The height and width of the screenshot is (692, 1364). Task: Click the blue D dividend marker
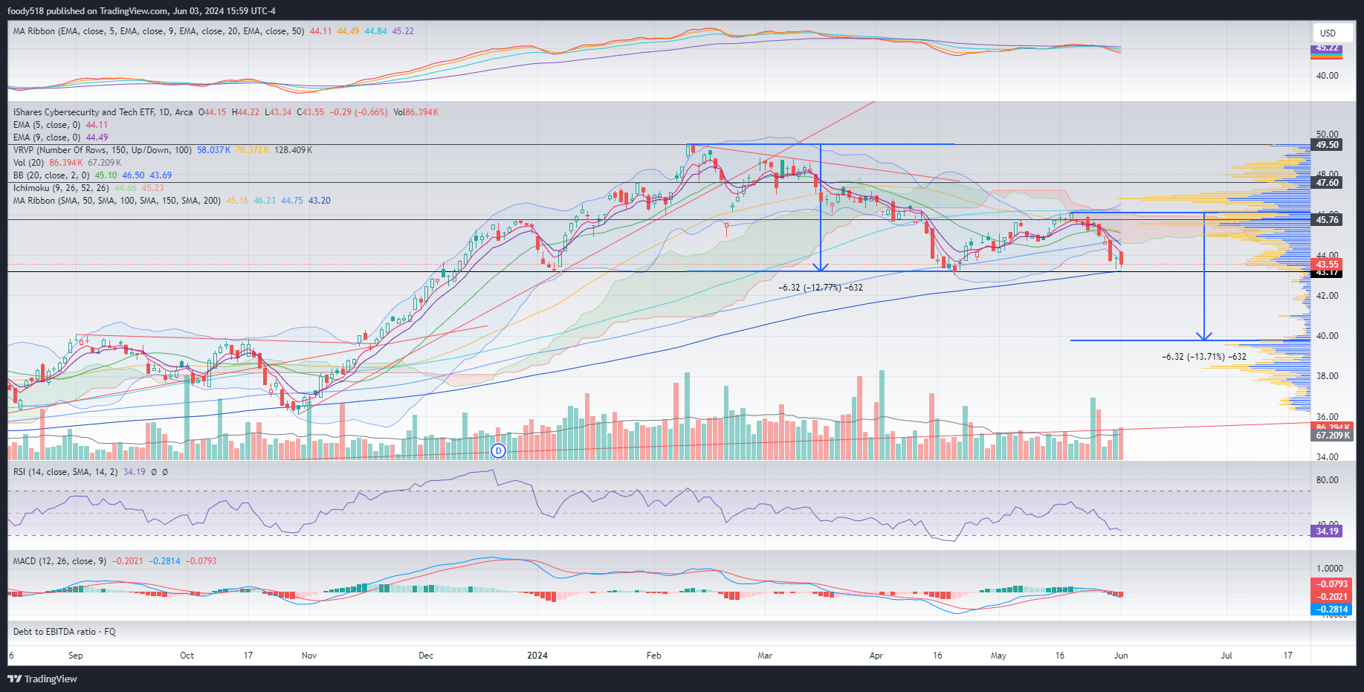[499, 450]
